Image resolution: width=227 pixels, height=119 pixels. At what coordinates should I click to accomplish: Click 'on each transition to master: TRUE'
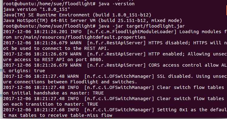pos(50,104)
